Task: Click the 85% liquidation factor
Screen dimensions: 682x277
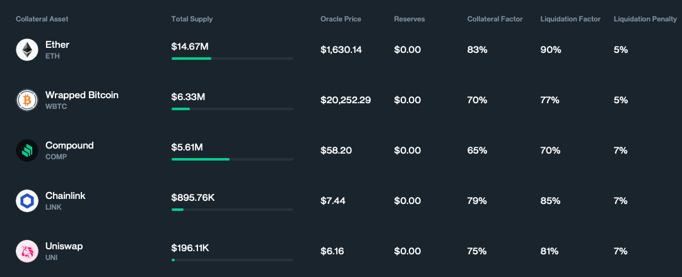Action: pos(550,201)
